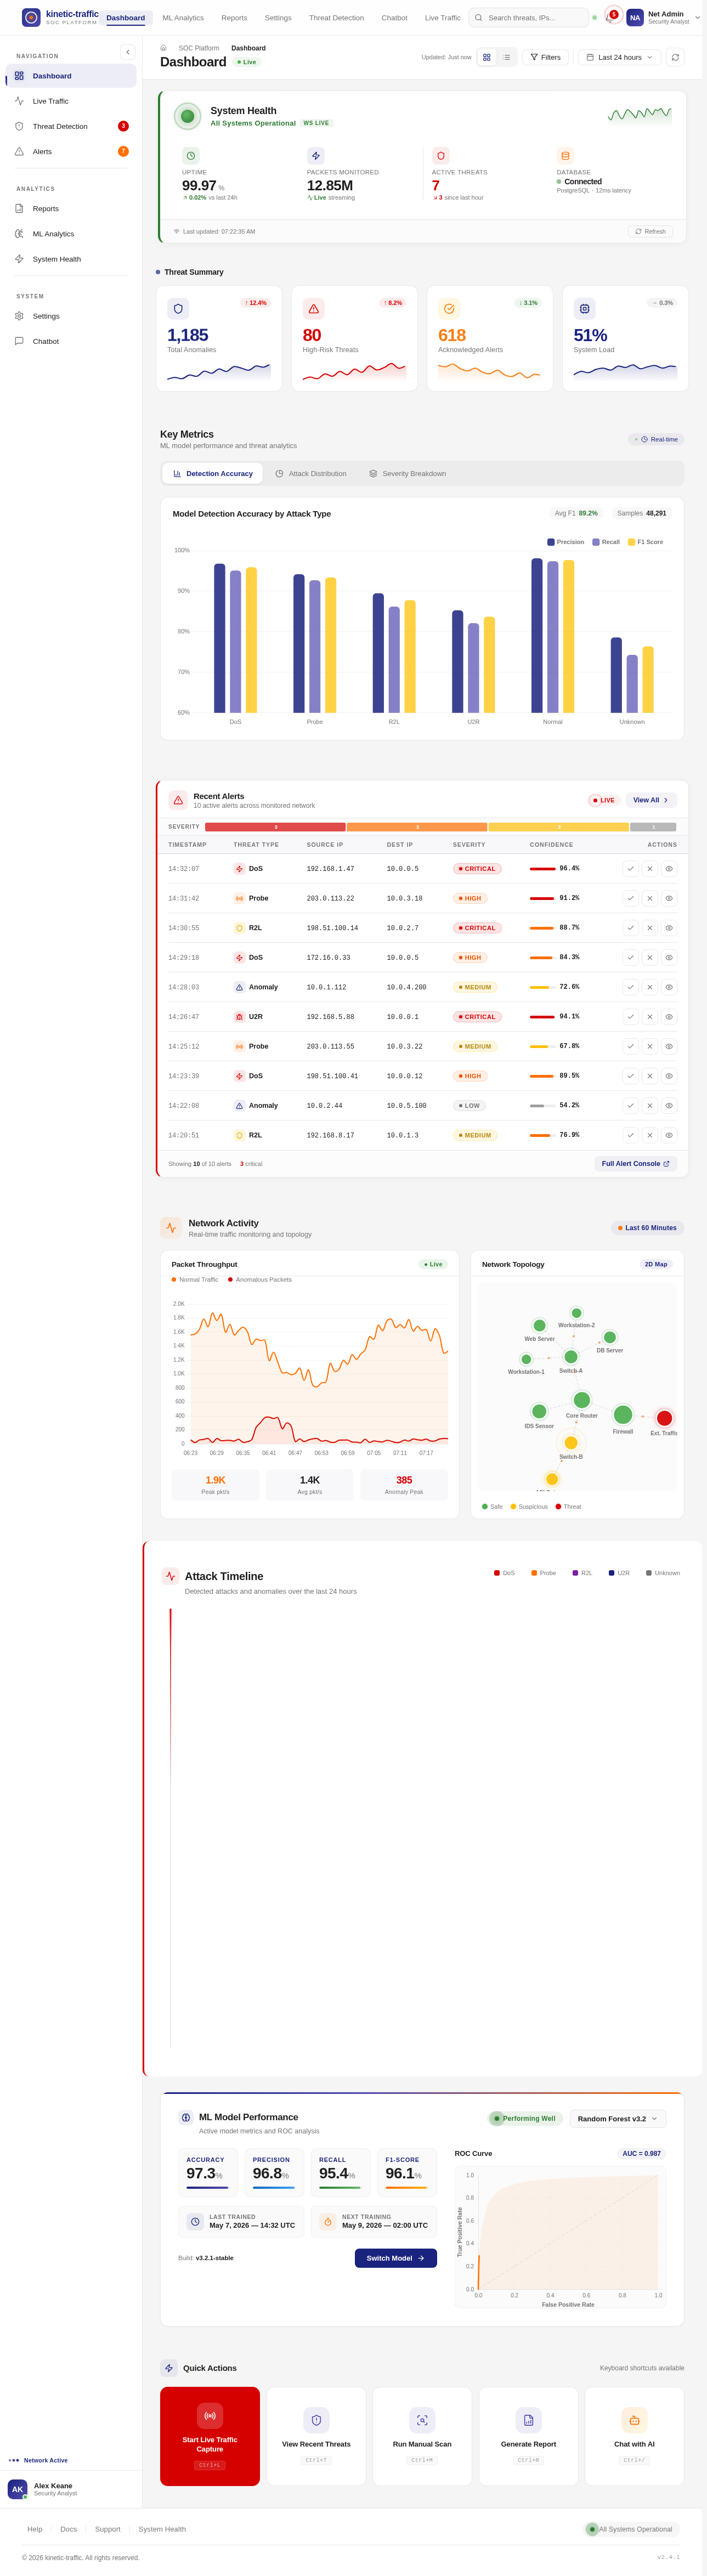Open the Full Alert Console

pyautogui.click(x=636, y=1164)
